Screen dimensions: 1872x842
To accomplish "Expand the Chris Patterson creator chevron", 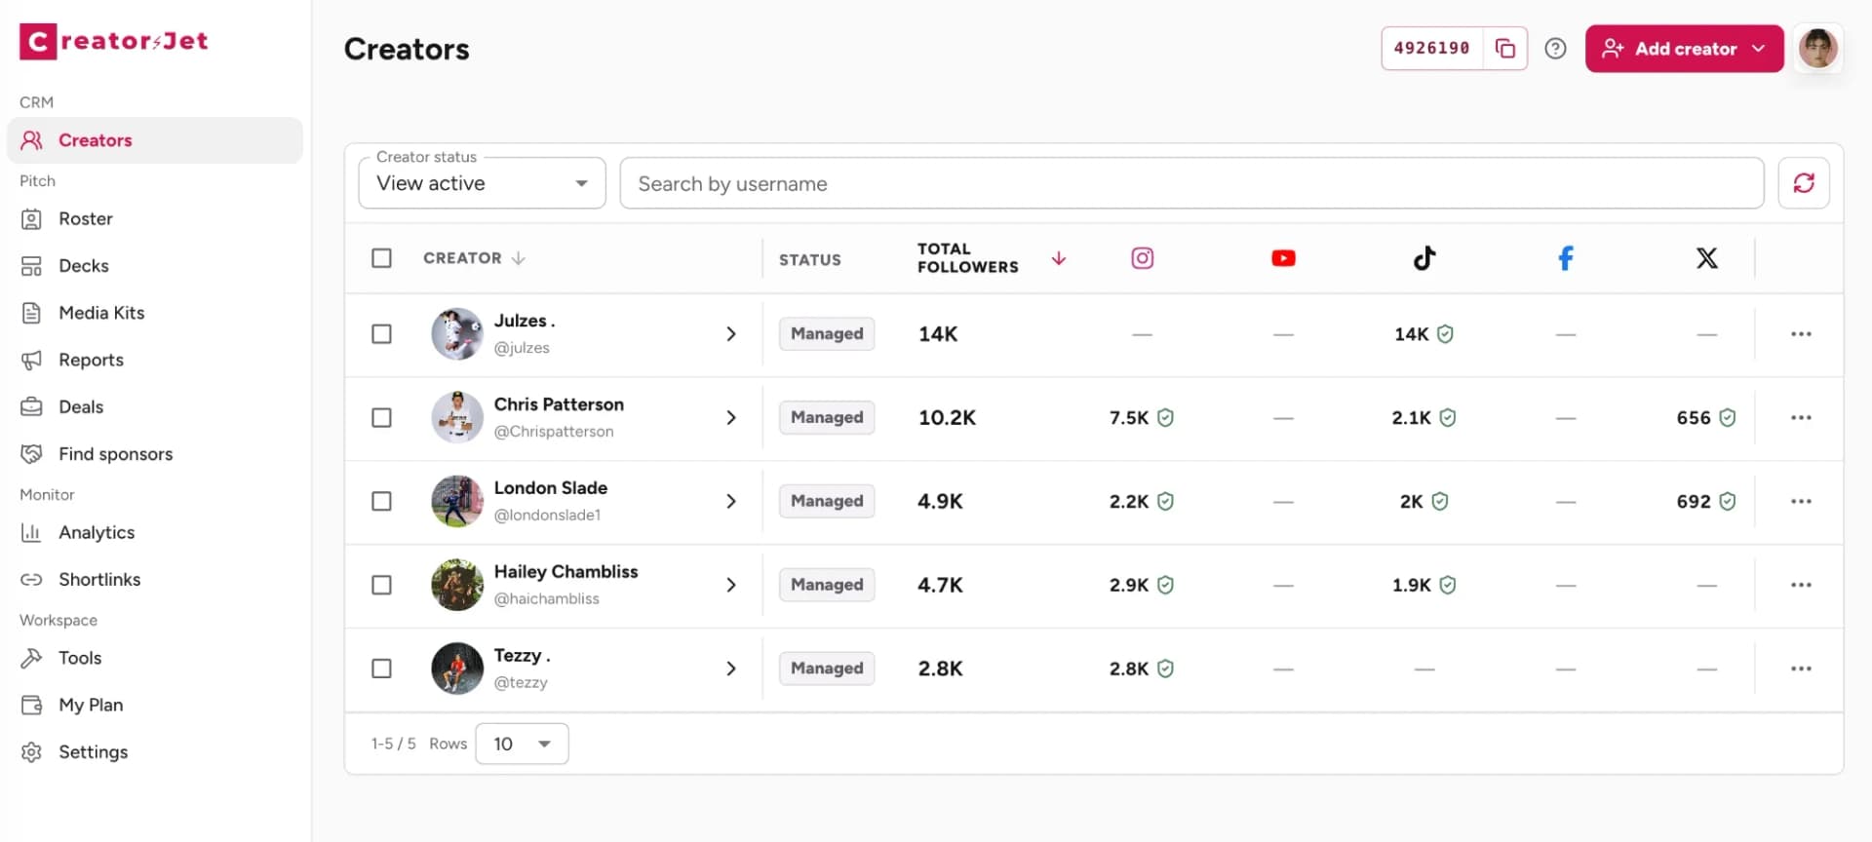I will [731, 418].
